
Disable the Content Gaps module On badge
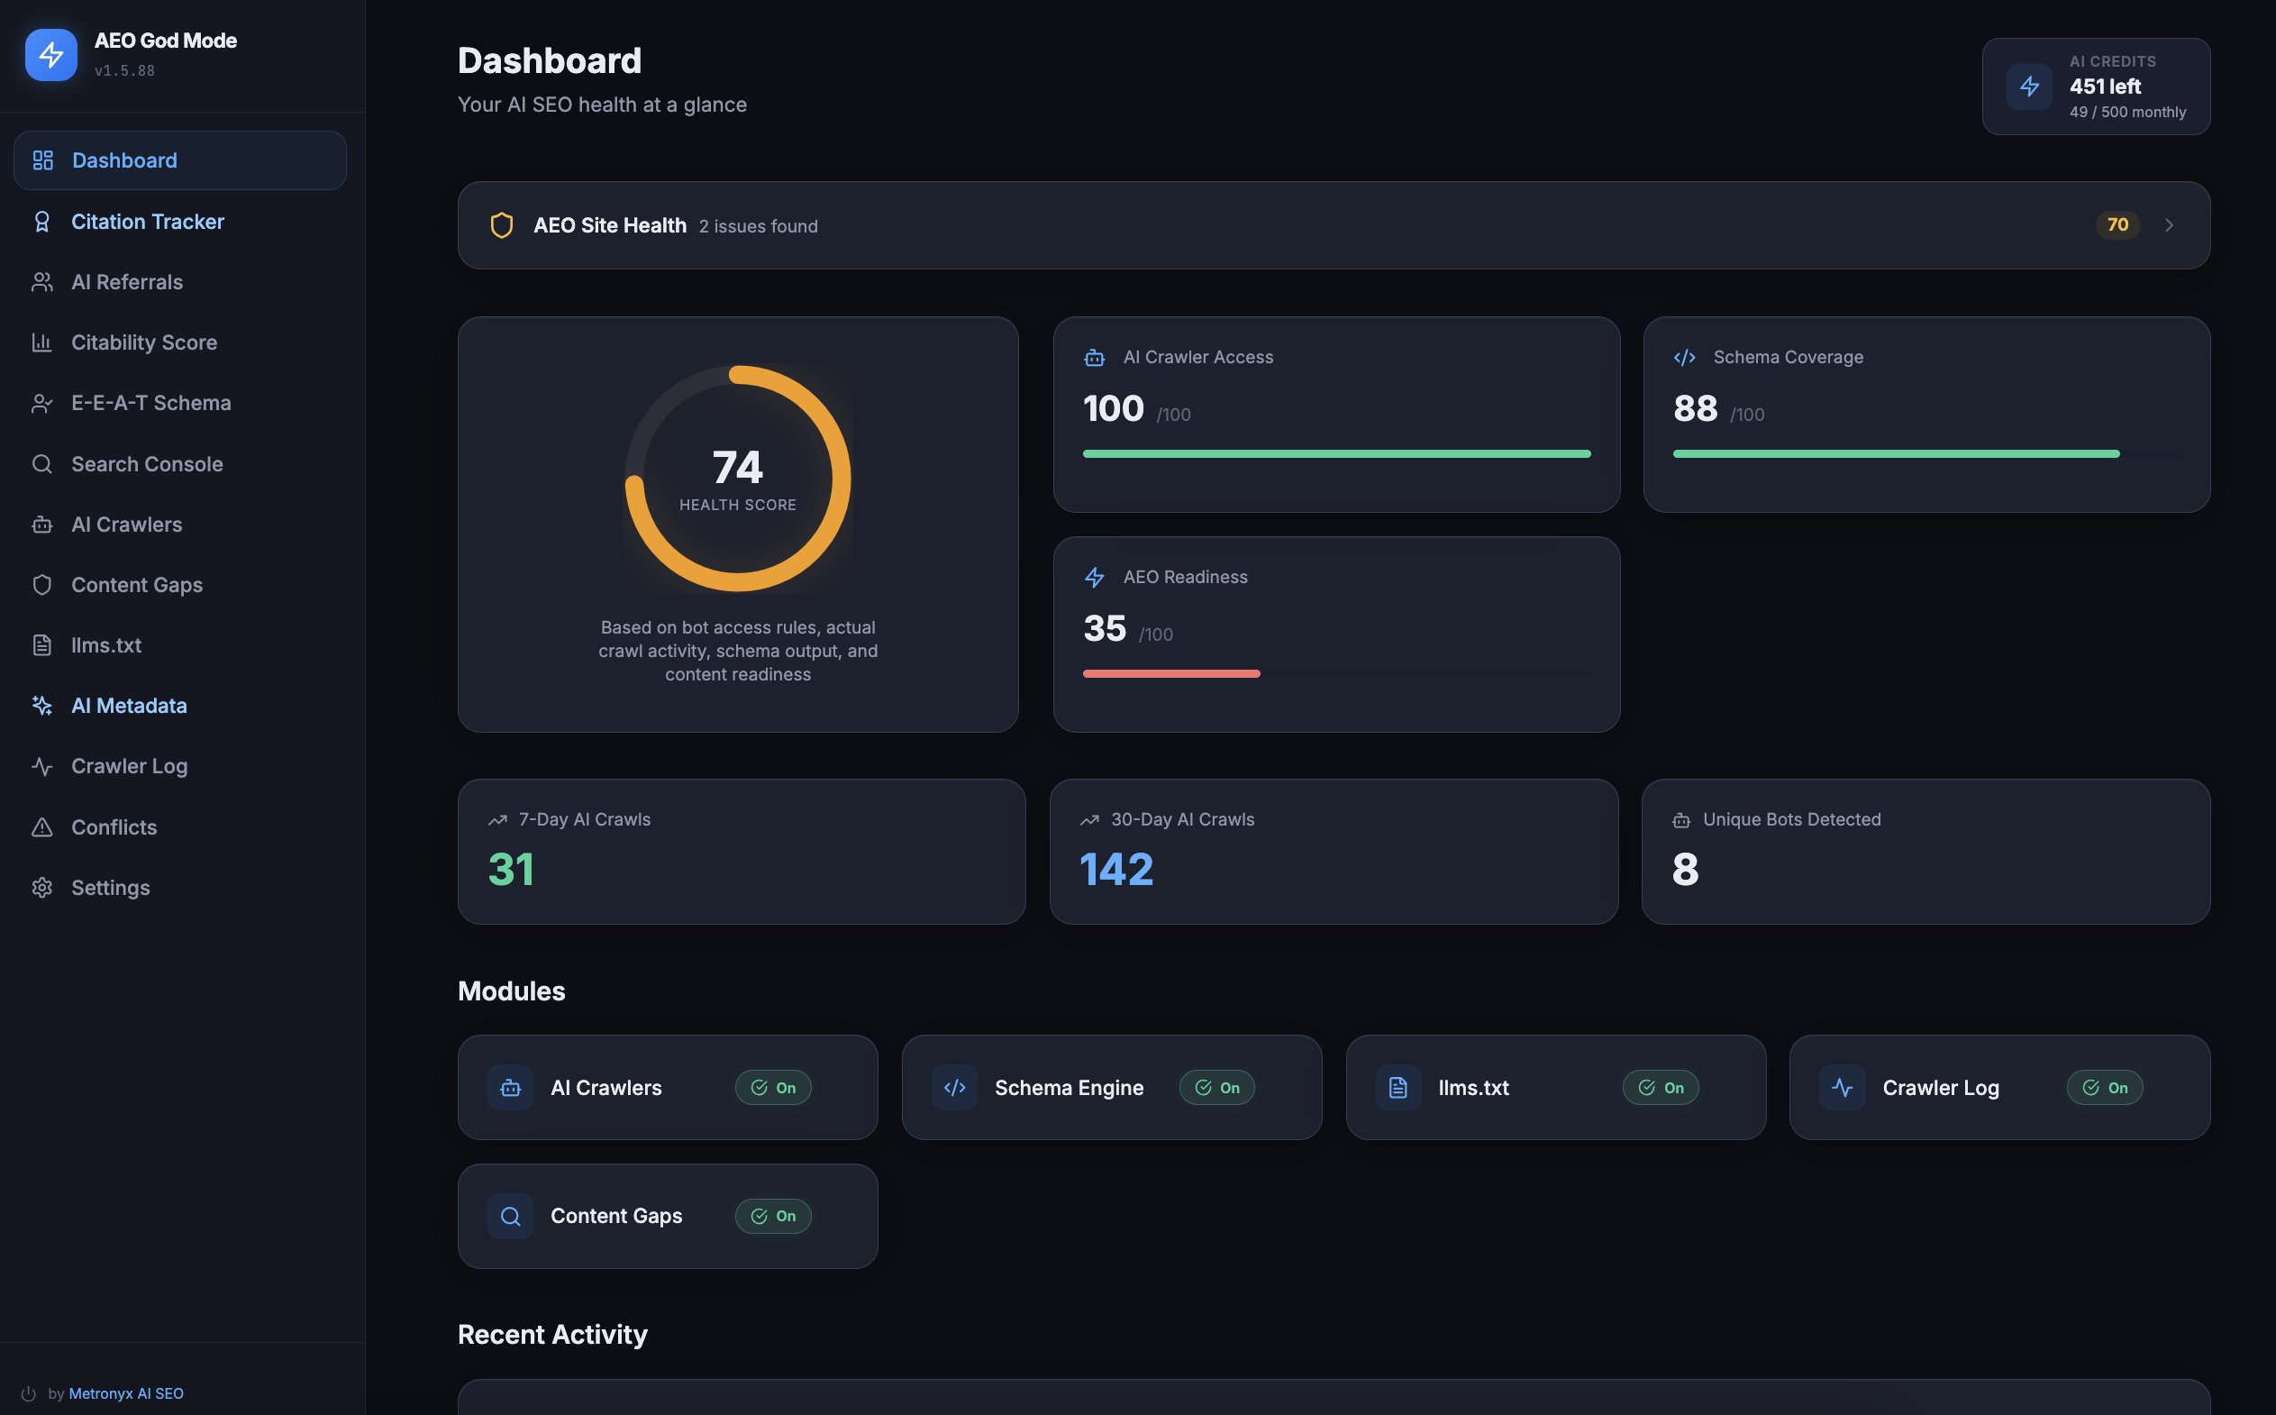tap(773, 1216)
